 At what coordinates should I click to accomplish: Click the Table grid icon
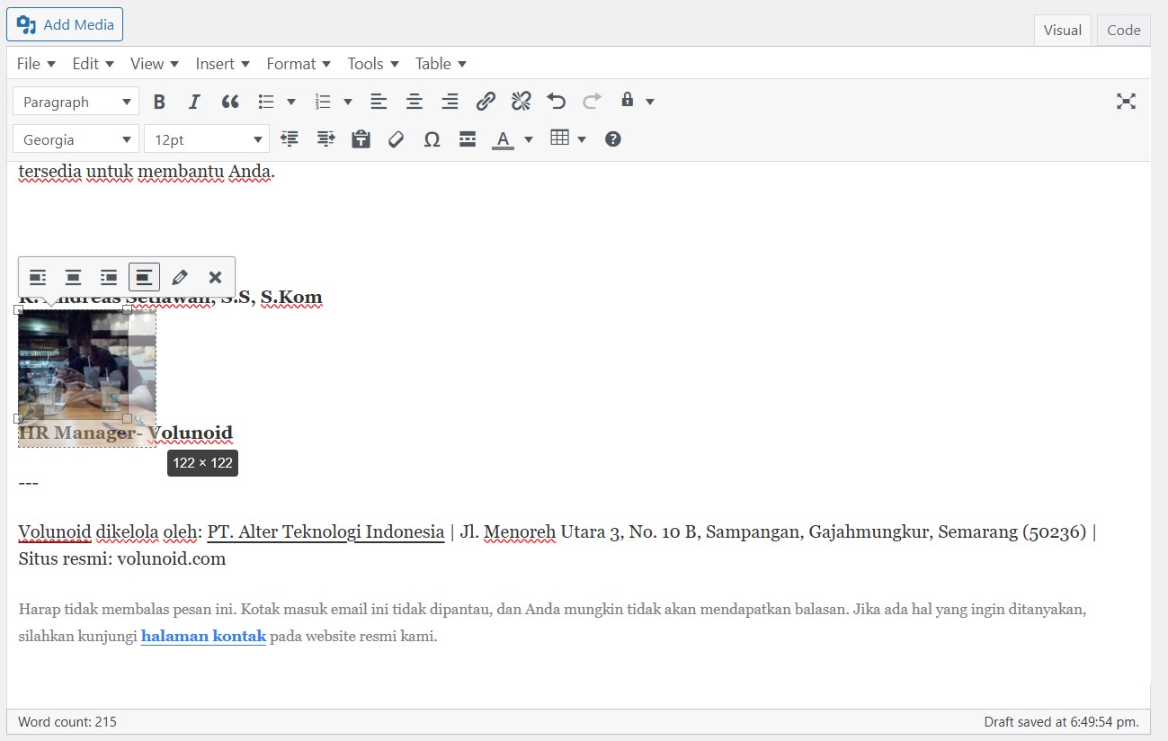click(560, 138)
